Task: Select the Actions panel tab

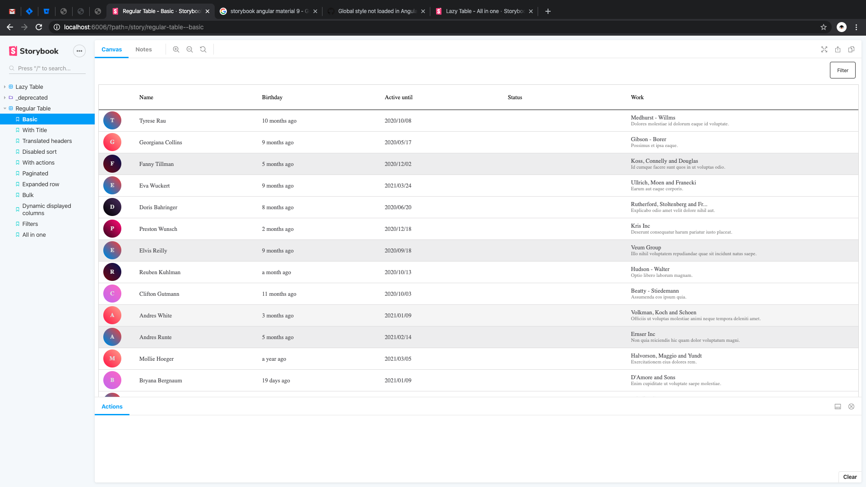Action: point(111,406)
